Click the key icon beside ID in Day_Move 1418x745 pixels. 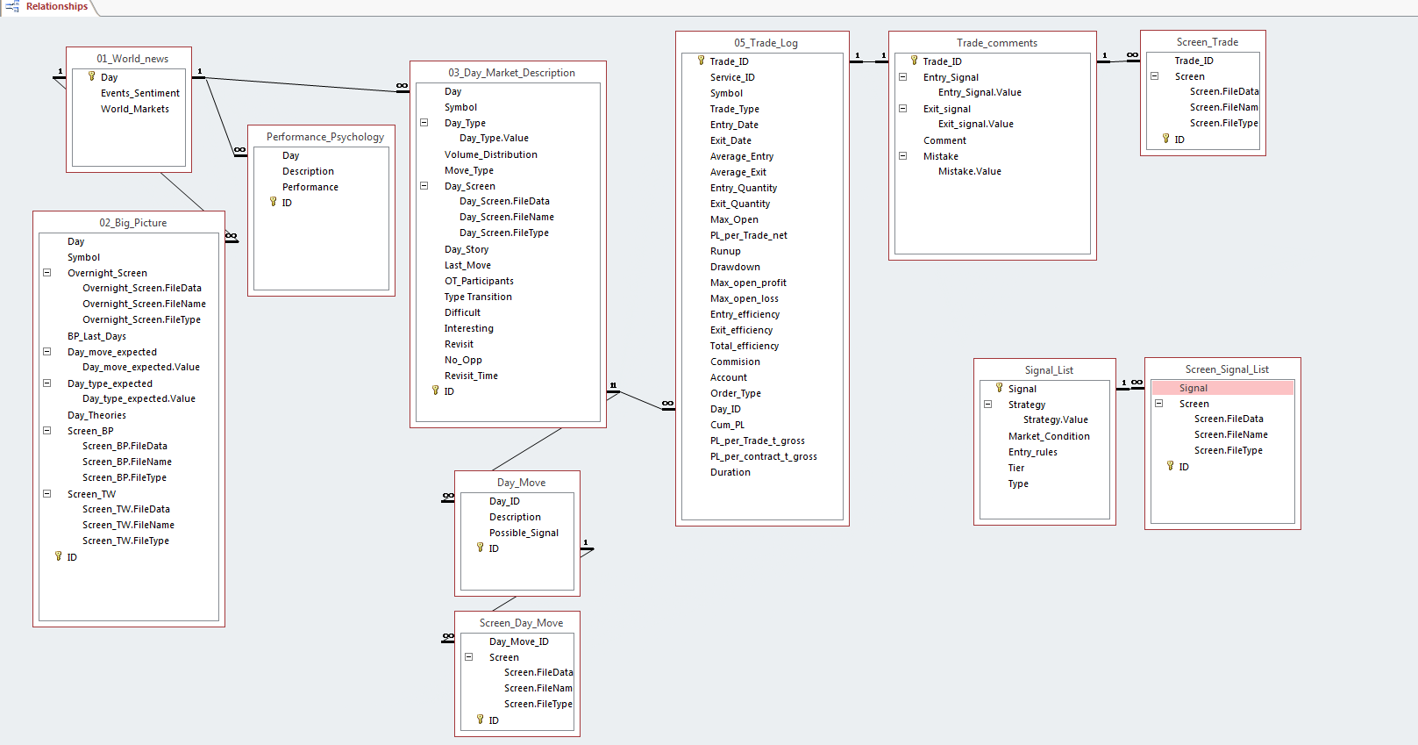point(480,548)
